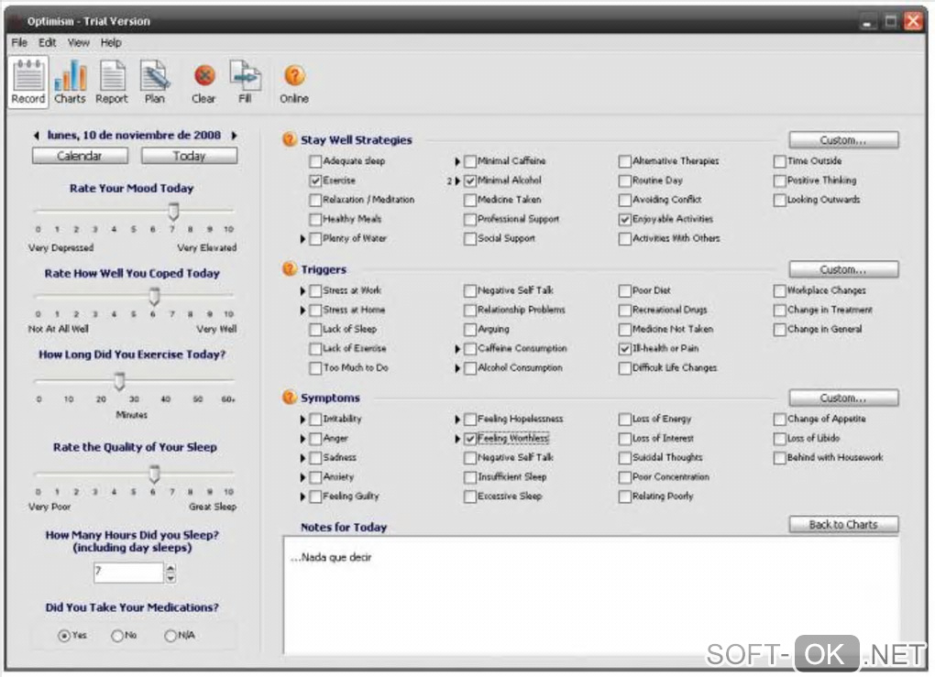Viewport: 935px width, 677px height.
Task: Expand arrow beside Feeling Hopelessness
Action: tap(457, 420)
